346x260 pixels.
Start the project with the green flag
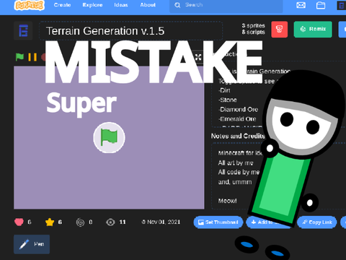[x=19, y=57]
